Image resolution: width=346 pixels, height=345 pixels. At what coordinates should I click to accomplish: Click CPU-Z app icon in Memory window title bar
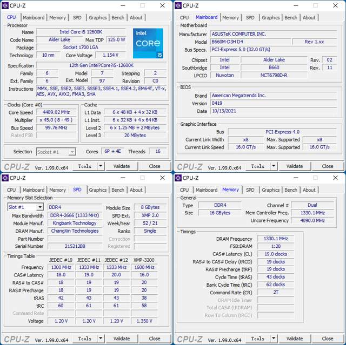click(x=178, y=178)
